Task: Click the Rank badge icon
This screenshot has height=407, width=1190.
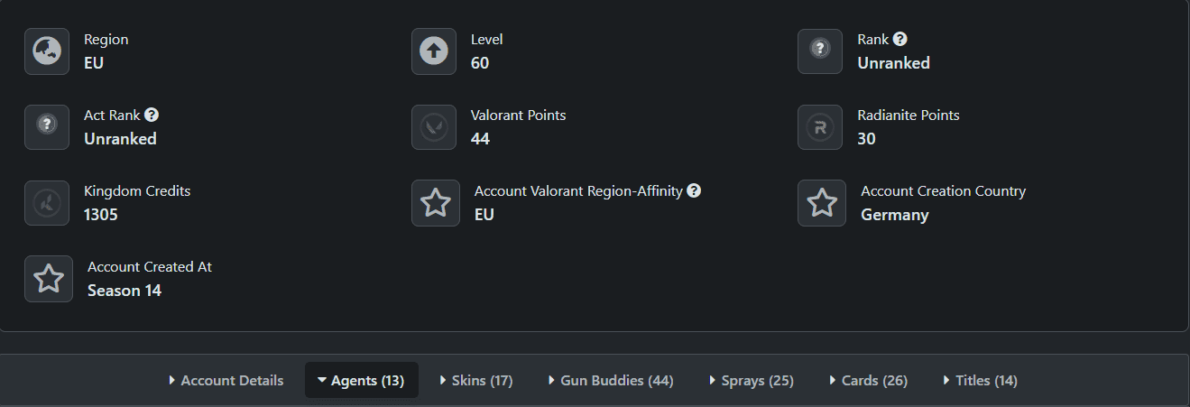Action: click(x=820, y=51)
